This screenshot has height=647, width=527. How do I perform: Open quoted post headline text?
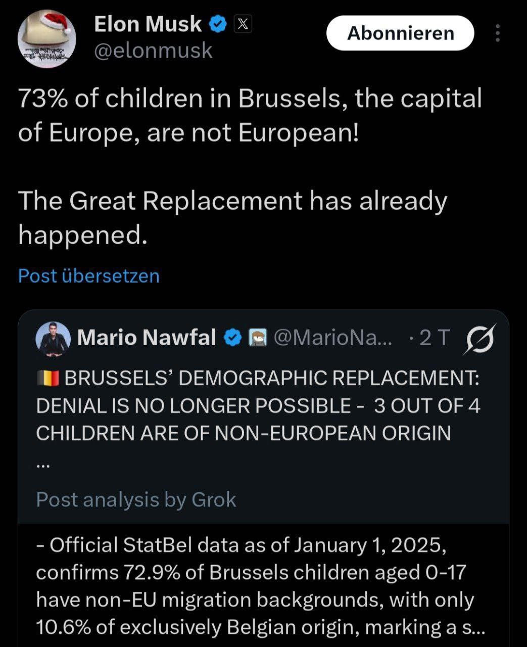click(258, 406)
